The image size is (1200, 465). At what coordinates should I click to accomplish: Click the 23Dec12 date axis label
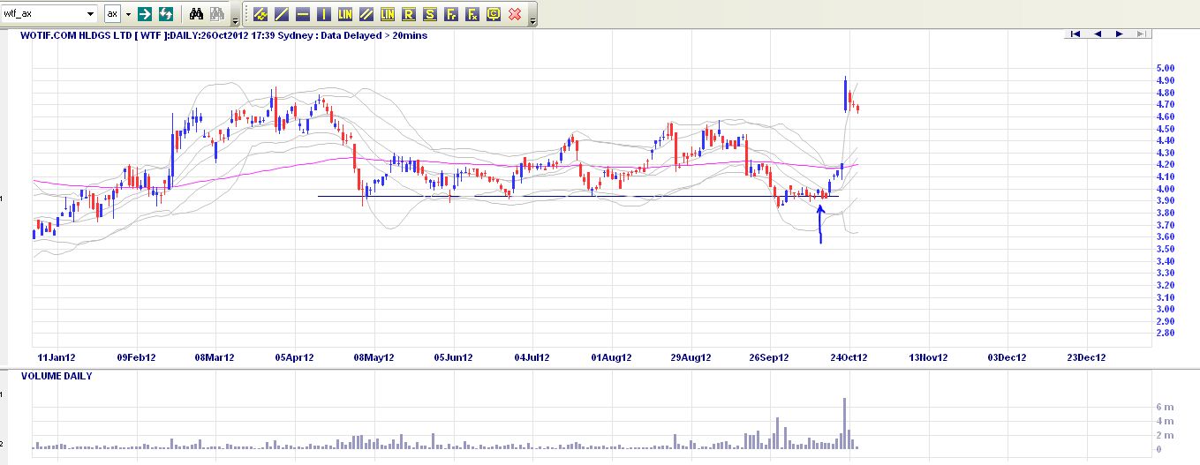coord(1086,357)
